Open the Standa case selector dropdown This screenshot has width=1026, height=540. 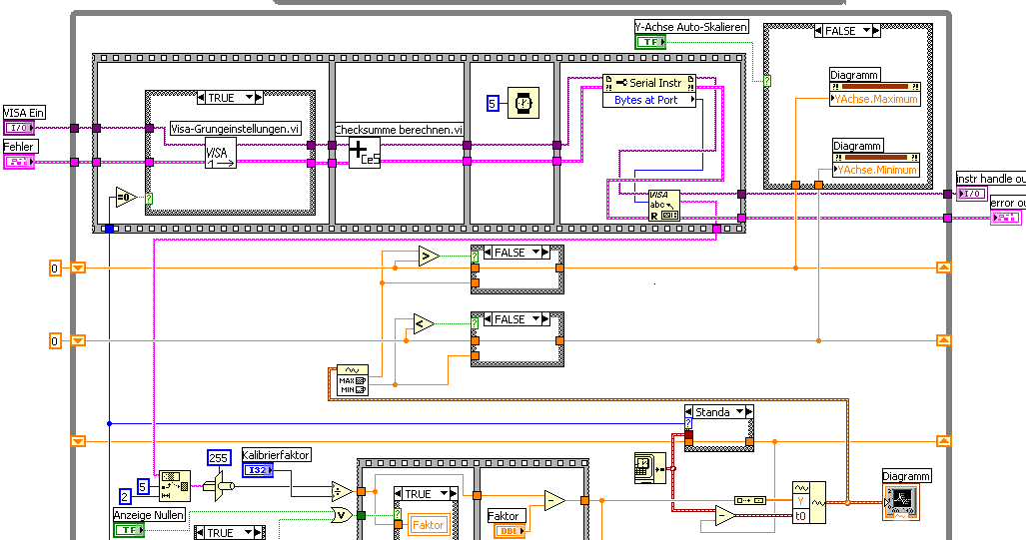coord(739,412)
